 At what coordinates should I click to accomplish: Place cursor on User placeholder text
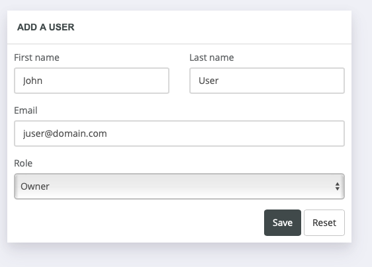tap(209, 81)
